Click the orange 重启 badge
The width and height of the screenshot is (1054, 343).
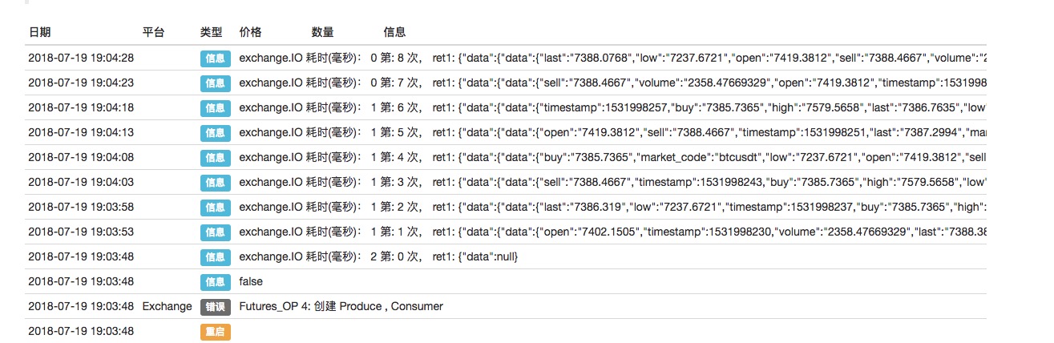(x=215, y=331)
